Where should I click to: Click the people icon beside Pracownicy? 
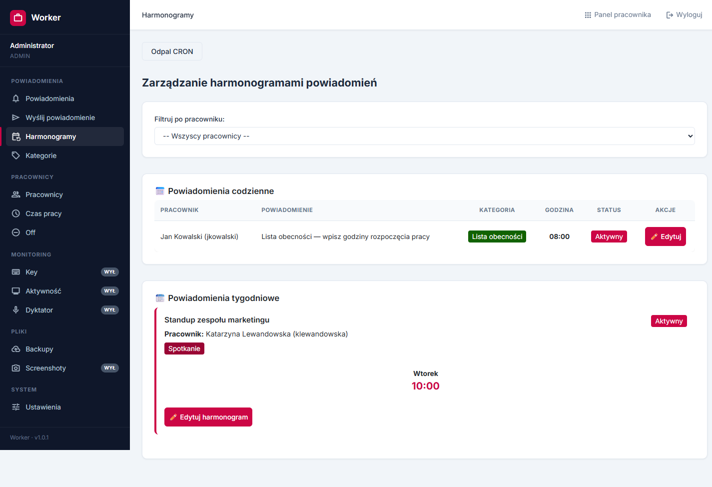click(16, 194)
